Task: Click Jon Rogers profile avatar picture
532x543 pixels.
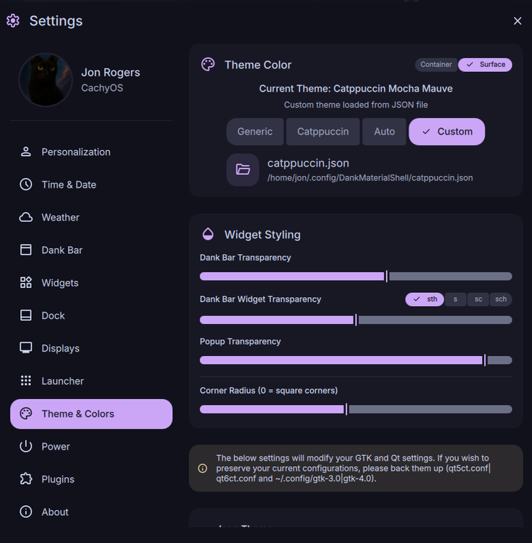Action: [x=46, y=80]
